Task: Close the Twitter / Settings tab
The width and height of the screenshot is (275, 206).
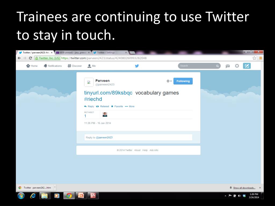Action: tap(126, 53)
